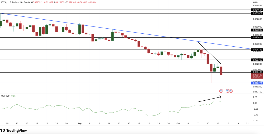Select the 0.034564 price line label
Screen dimensions: 264x134
[257, 10]
